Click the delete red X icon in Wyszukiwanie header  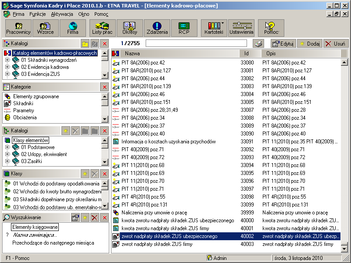(x=95, y=217)
